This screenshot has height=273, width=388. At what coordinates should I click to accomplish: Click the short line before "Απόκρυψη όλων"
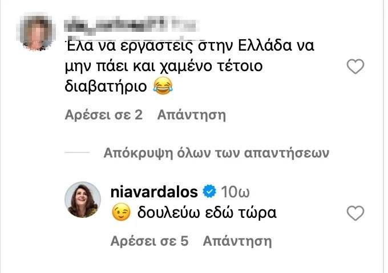(77, 152)
